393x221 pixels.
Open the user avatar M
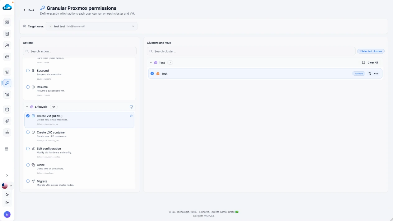coord(7,214)
